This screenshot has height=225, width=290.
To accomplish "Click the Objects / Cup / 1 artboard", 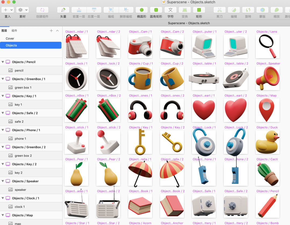I will point(140,78).
